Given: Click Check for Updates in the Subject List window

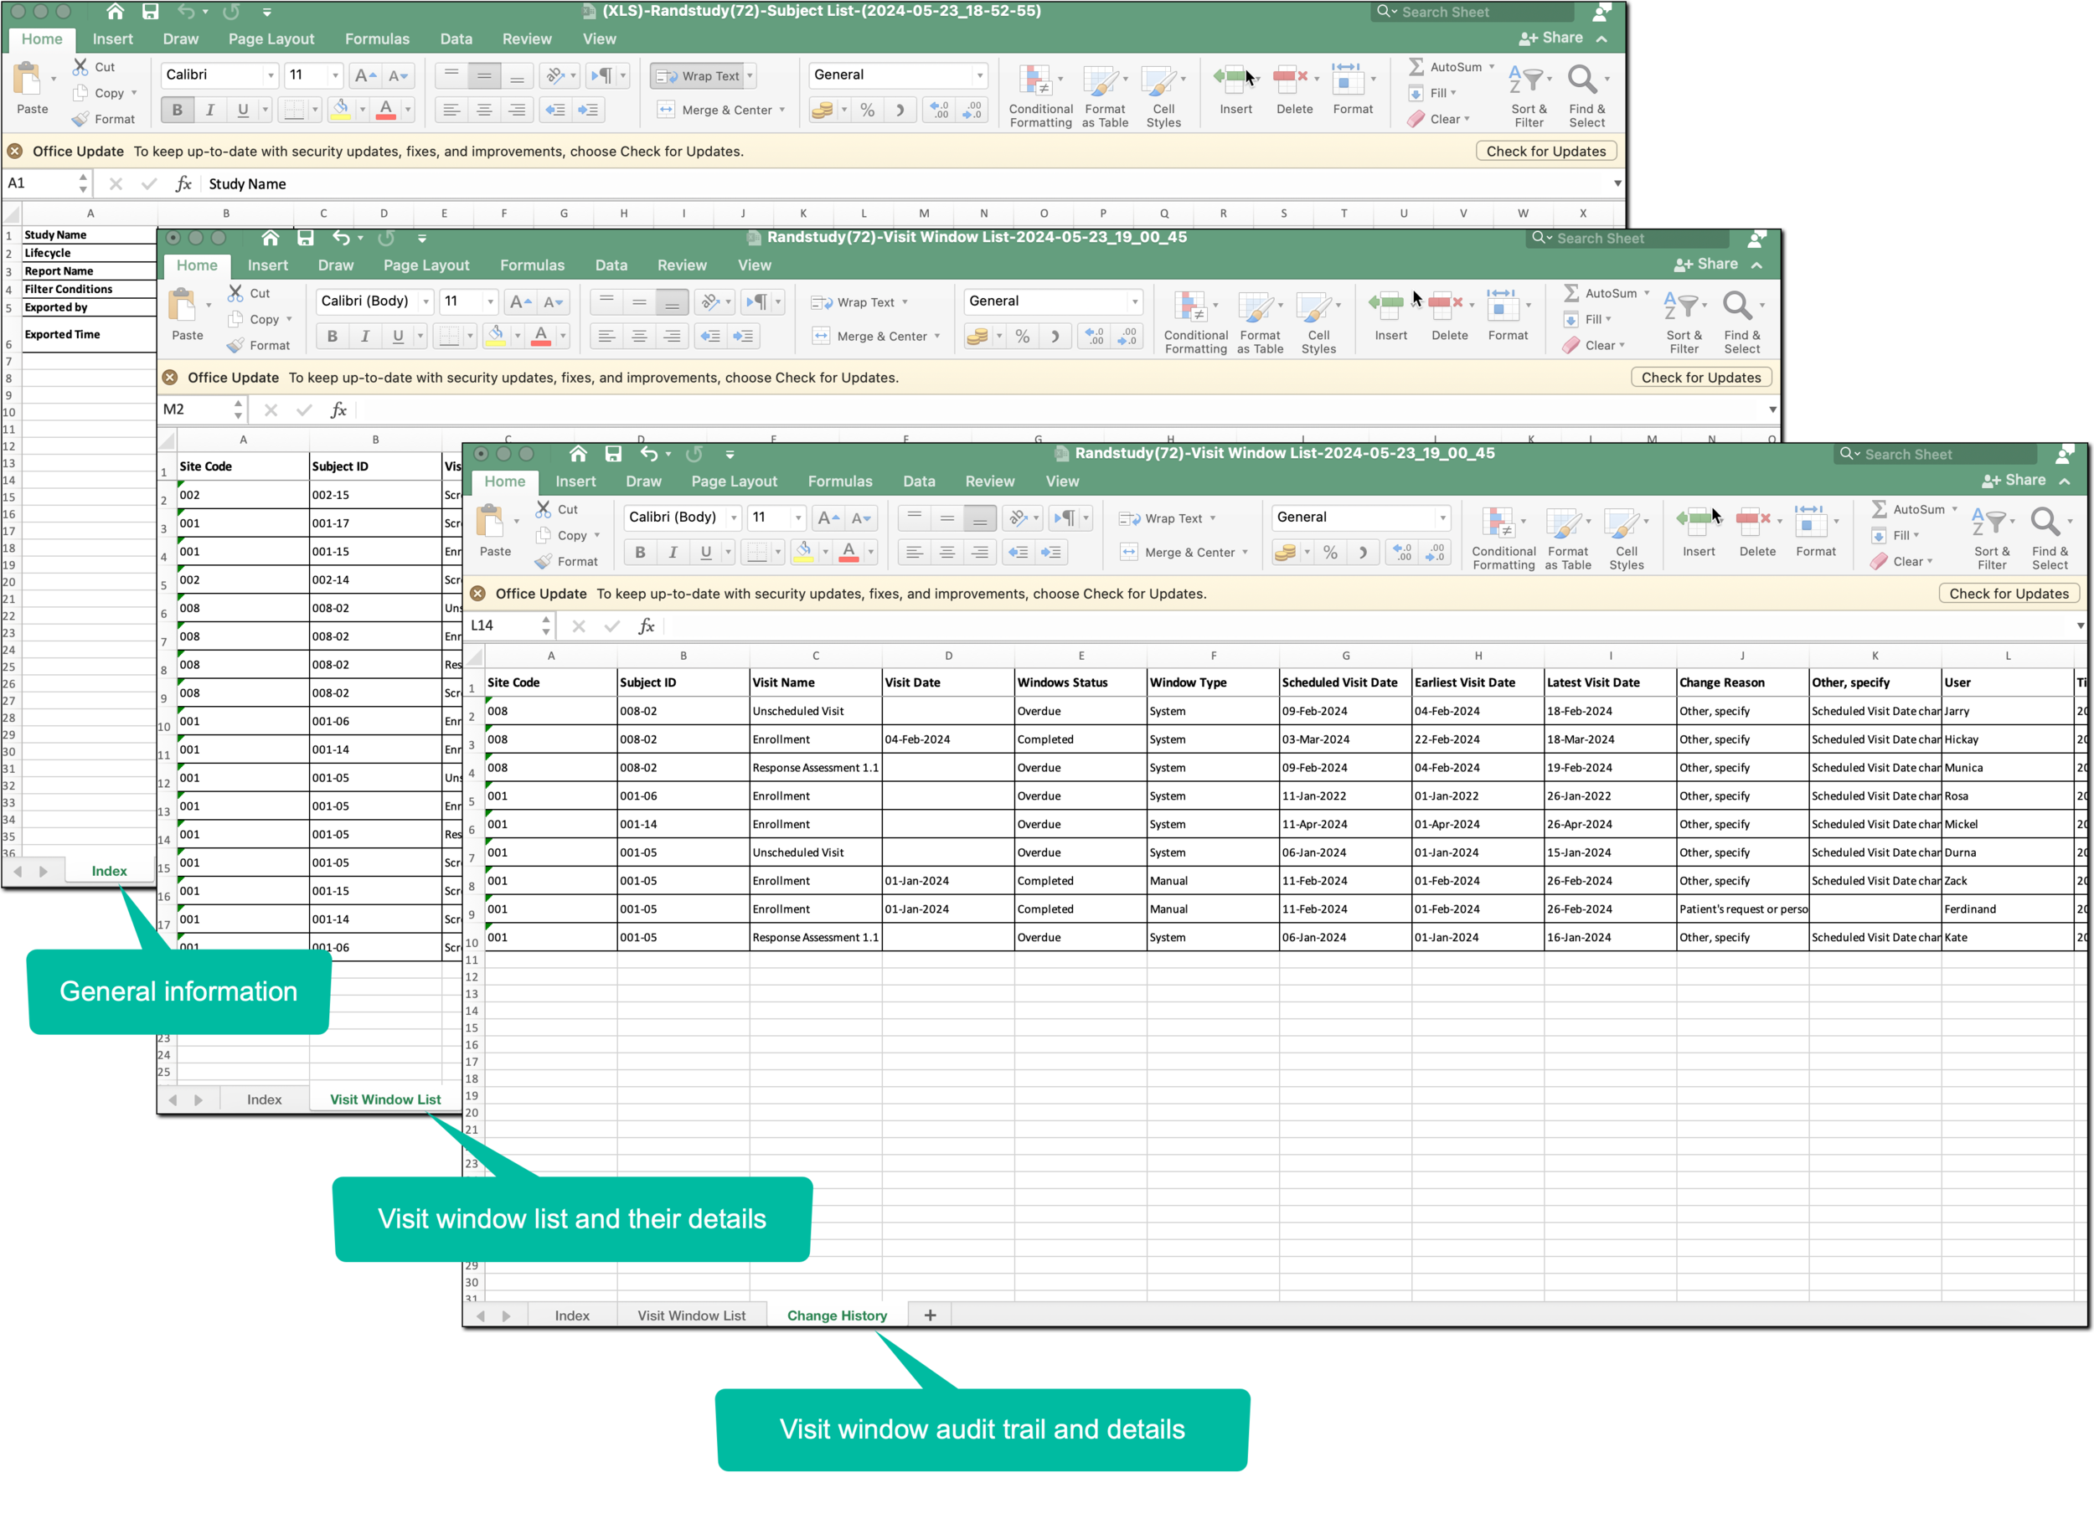Looking at the screenshot, I should pyautogui.click(x=1545, y=152).
